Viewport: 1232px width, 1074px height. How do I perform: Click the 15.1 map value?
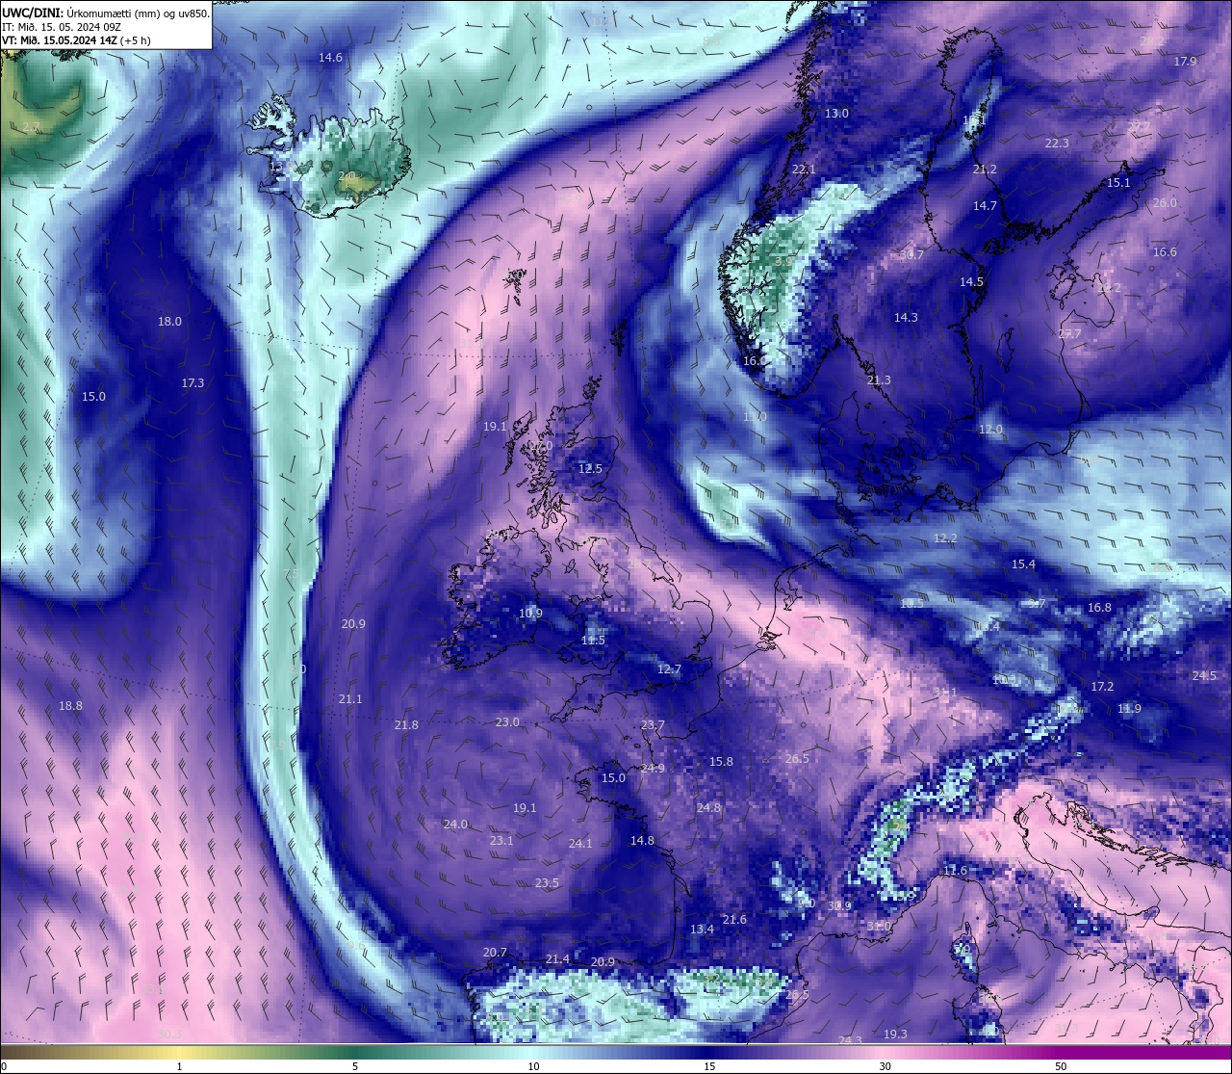(1118, 183)
